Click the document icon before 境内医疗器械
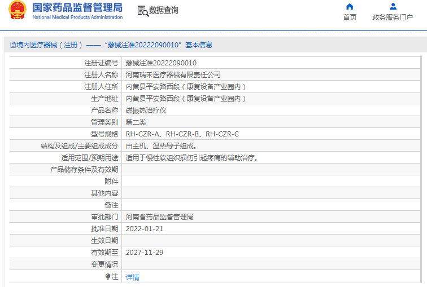Screen dimensions: 427x287 click(13, 45)
